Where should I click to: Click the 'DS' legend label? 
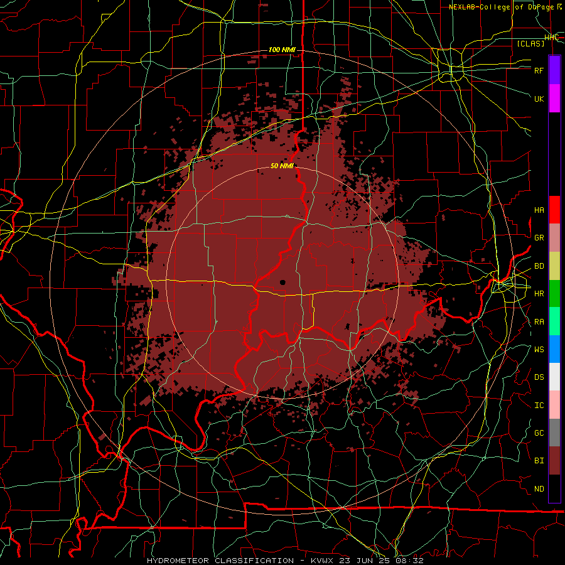[539, 377]
